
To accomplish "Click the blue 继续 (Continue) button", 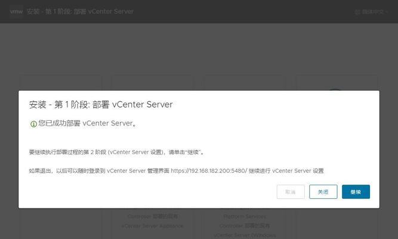I will [356, 192].
